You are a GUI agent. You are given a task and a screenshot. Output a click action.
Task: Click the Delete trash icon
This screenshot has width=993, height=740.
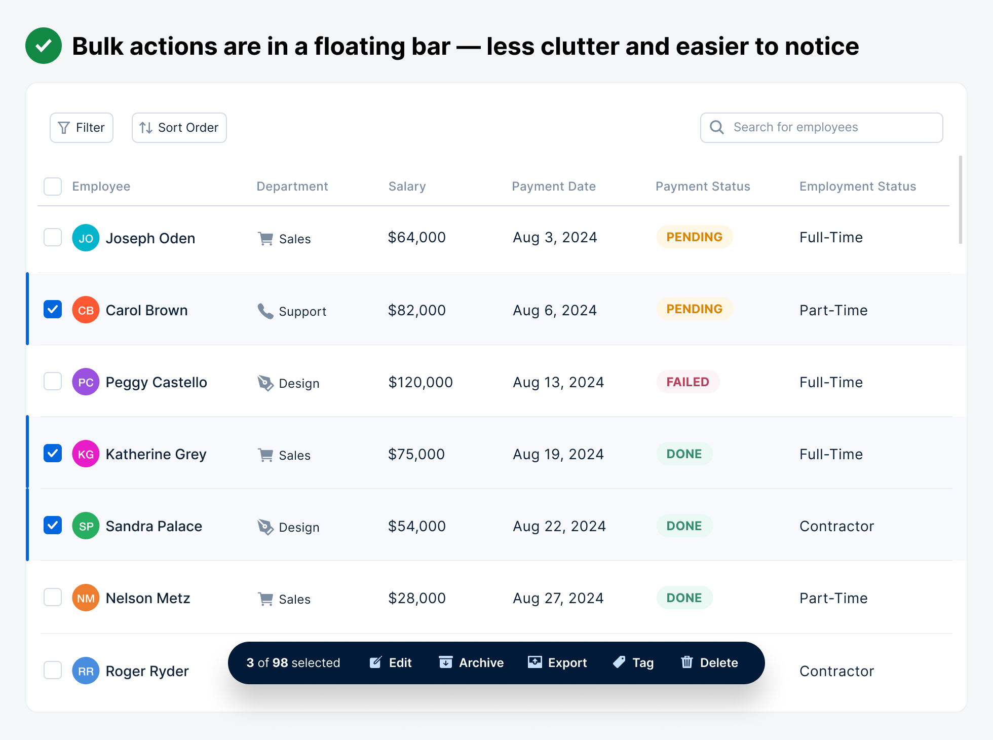[686, 662]
